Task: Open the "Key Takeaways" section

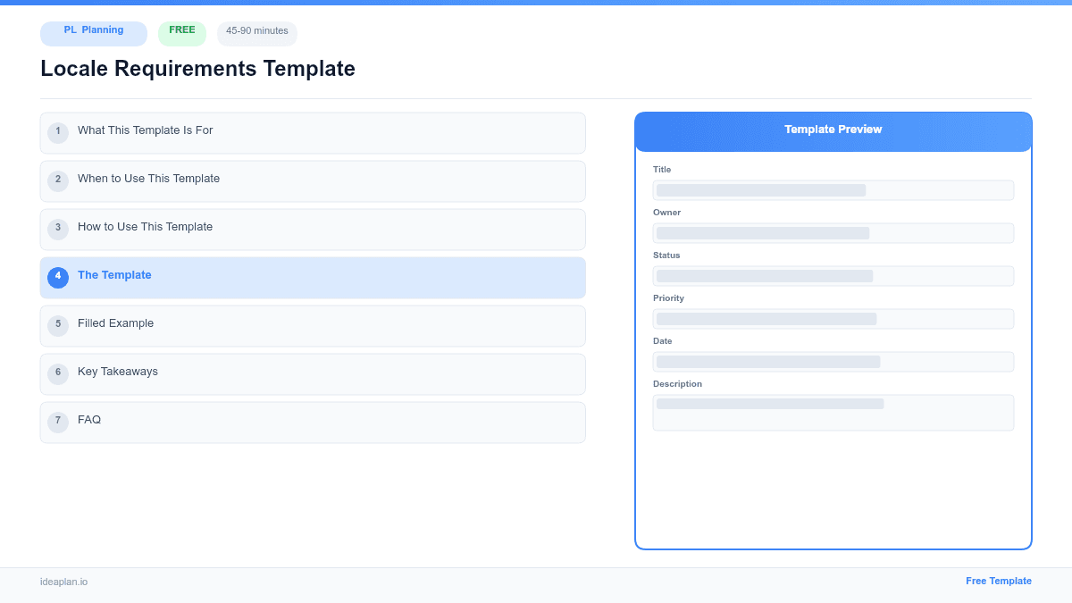Action: (313, 373)
